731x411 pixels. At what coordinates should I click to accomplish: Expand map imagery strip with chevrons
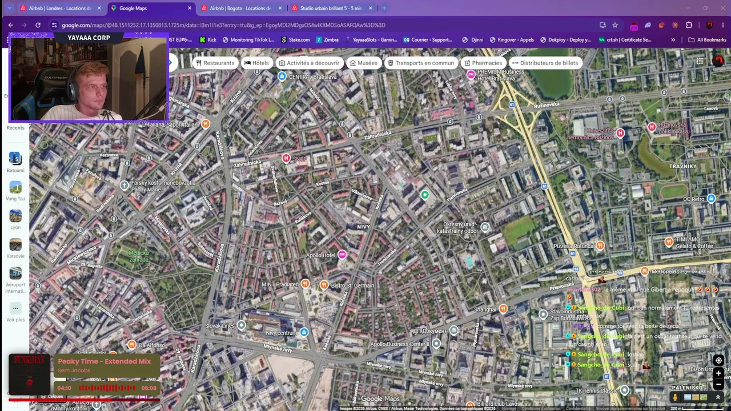click(718, 397)
